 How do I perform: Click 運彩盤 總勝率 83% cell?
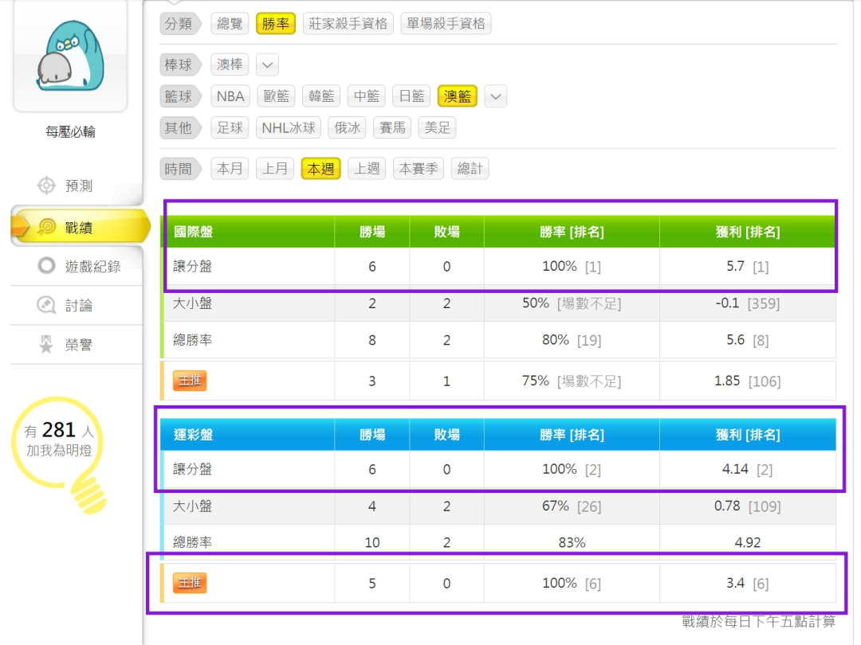[x=572, y=542]
